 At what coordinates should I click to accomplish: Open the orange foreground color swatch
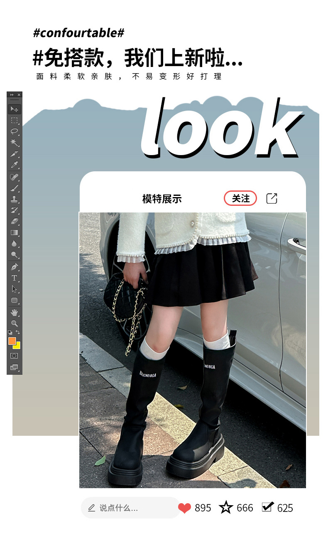[x=12, y=340]
